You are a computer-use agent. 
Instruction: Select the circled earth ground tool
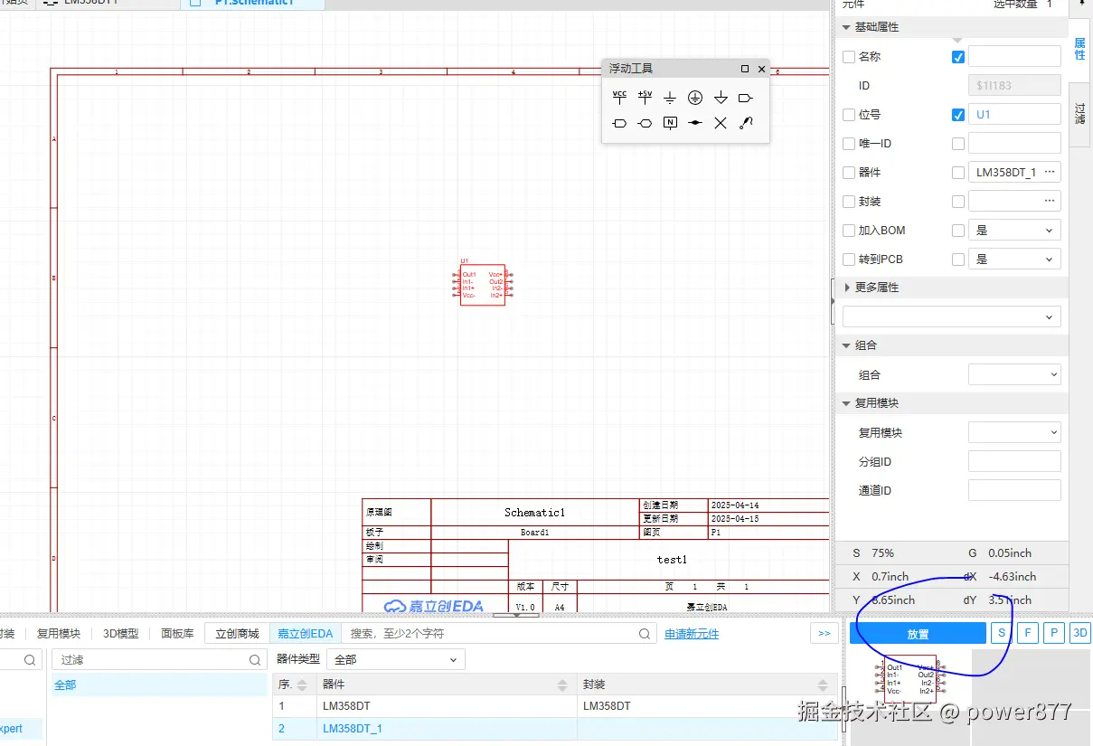(x=695, y=98)
